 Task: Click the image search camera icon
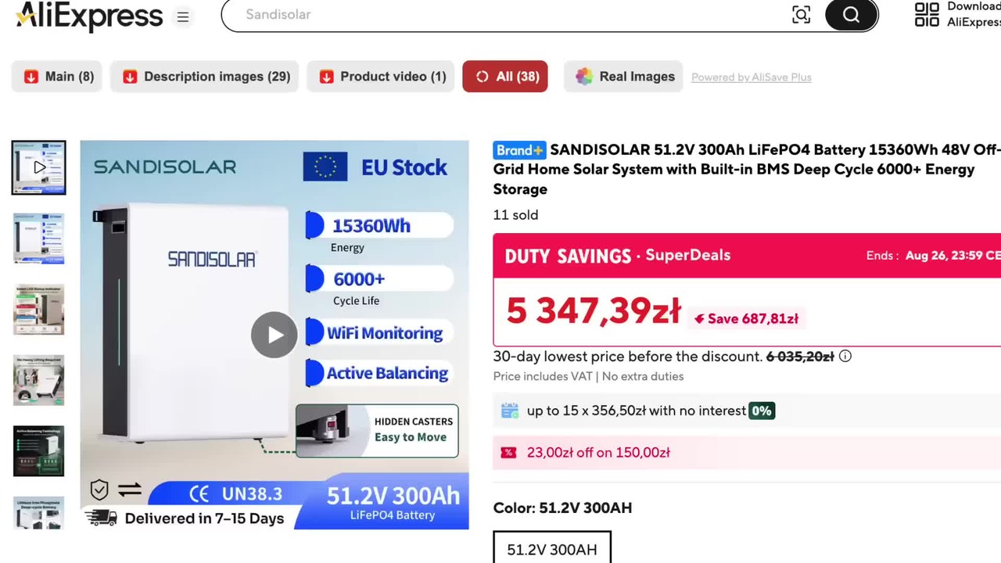click(x=801, y=15)
